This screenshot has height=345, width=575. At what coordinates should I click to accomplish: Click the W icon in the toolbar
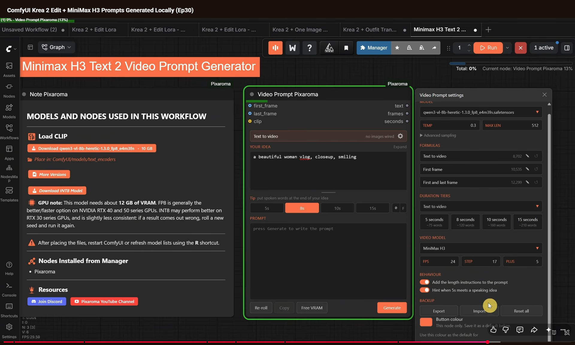[x=292, y=48]
